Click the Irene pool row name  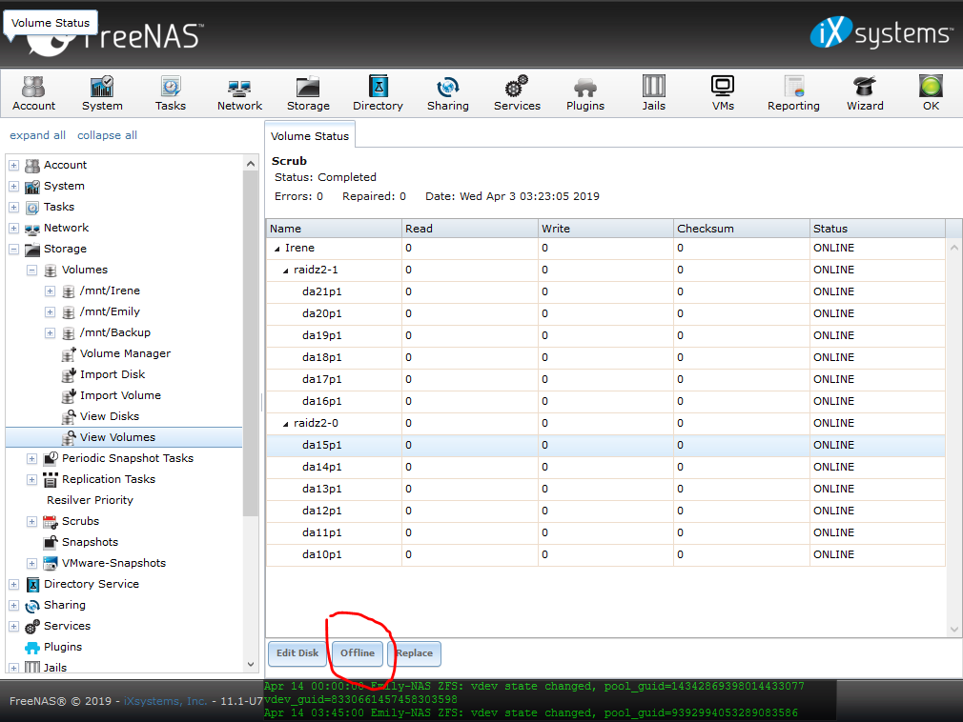pos(299,248)
